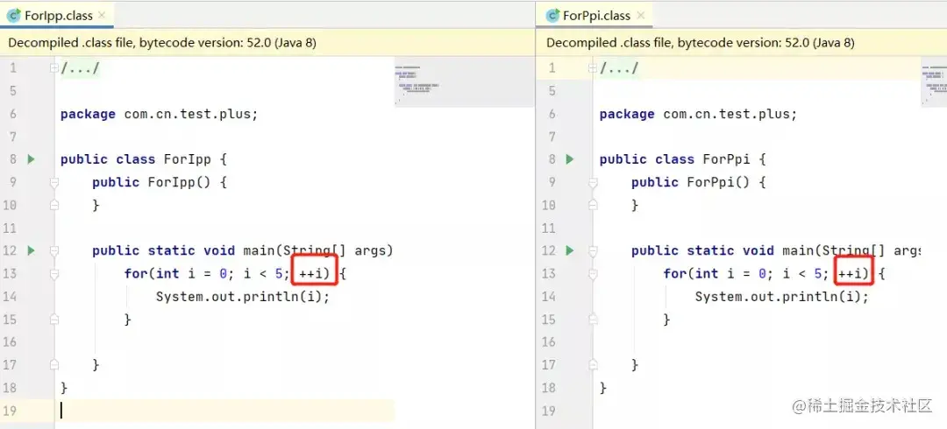Click the 'public ForPpi() {' constructor line
The width and height of the screenshot is (947, 429).
699,182
